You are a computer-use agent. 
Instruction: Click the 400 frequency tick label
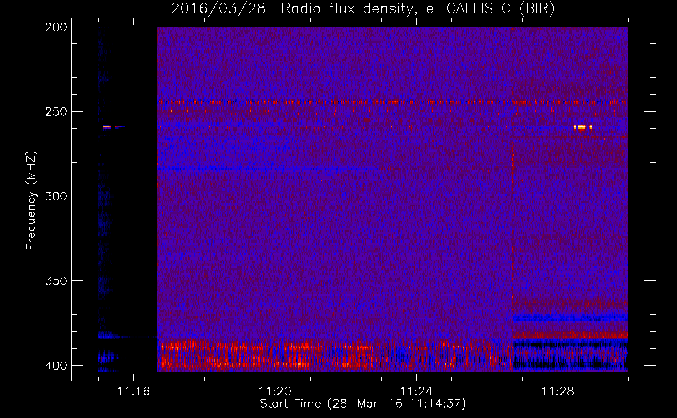click(x=56, y=366)
